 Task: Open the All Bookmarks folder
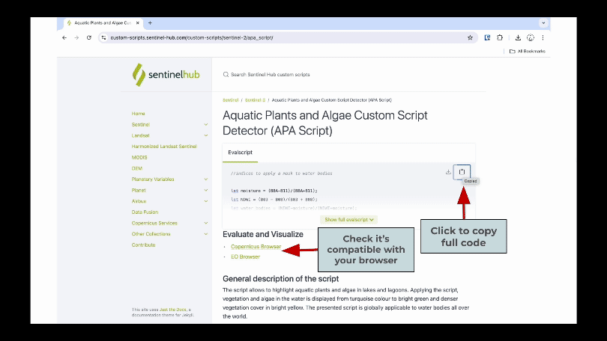pyautogui.click(x=528, y=51)
